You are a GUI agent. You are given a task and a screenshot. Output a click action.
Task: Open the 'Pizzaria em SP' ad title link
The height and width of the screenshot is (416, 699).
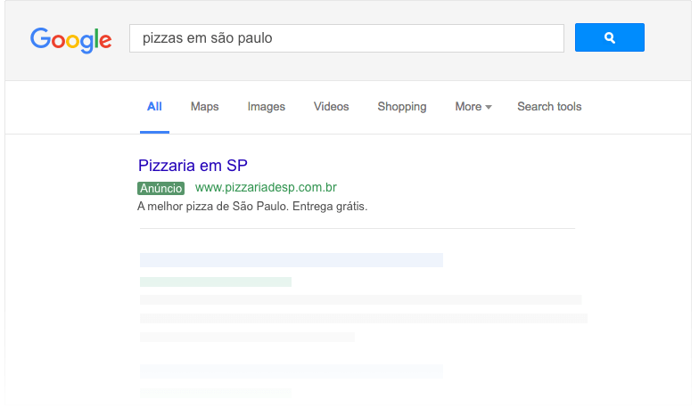coord(193,166)
